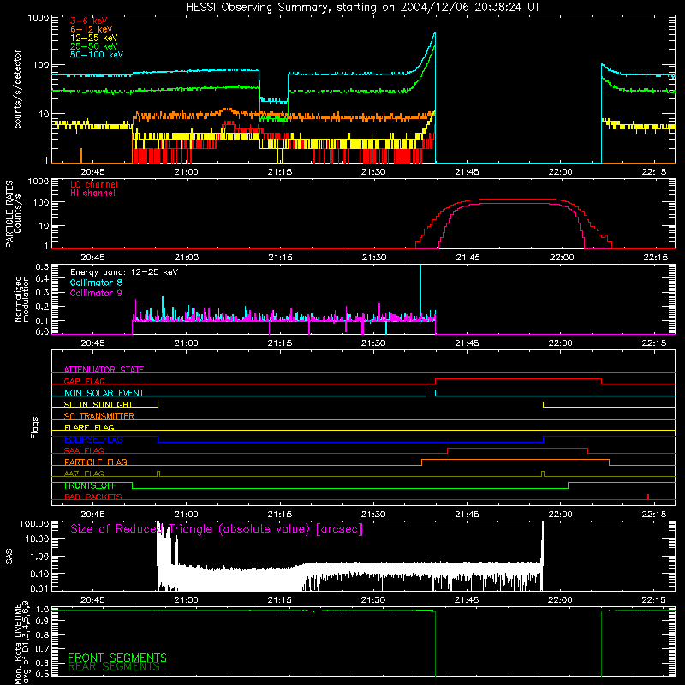Image resolution: width=685 pixels, height=685 pixels.
Task: Click the BAD_PACKETS flag label
Action: point(93,497)
